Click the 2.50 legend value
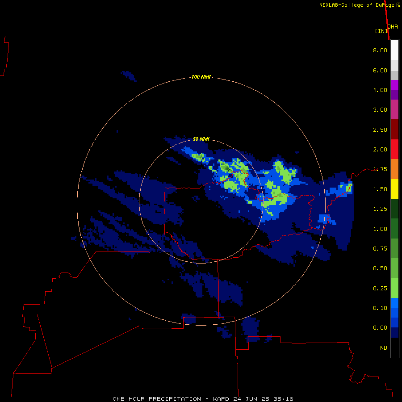 coord(380,130)
